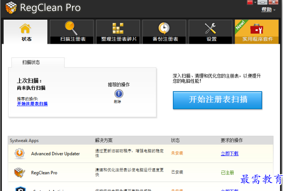Open the 实用程序套件 tab
This screenshot has height=191, width=286.
point(257,32)
